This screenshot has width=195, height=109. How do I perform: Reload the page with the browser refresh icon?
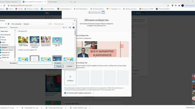(x=4, y=5)
